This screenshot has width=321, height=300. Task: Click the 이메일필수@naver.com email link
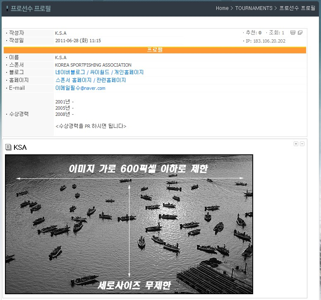pyautogui.click(x=80, y=88)
